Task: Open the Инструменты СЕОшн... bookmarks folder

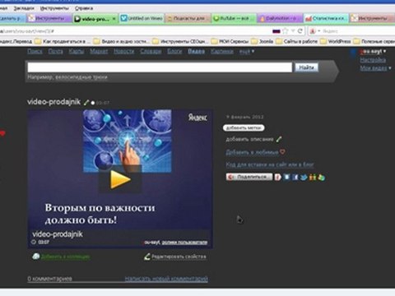Action: pyautogui.click(x=180, y=41)
